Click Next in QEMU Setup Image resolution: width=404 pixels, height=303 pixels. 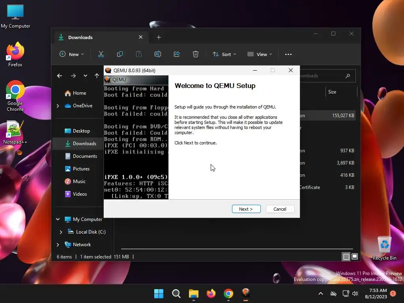[x=246, y=209]
